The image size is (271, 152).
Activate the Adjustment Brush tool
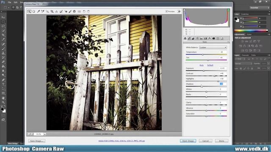click(70, 11)
